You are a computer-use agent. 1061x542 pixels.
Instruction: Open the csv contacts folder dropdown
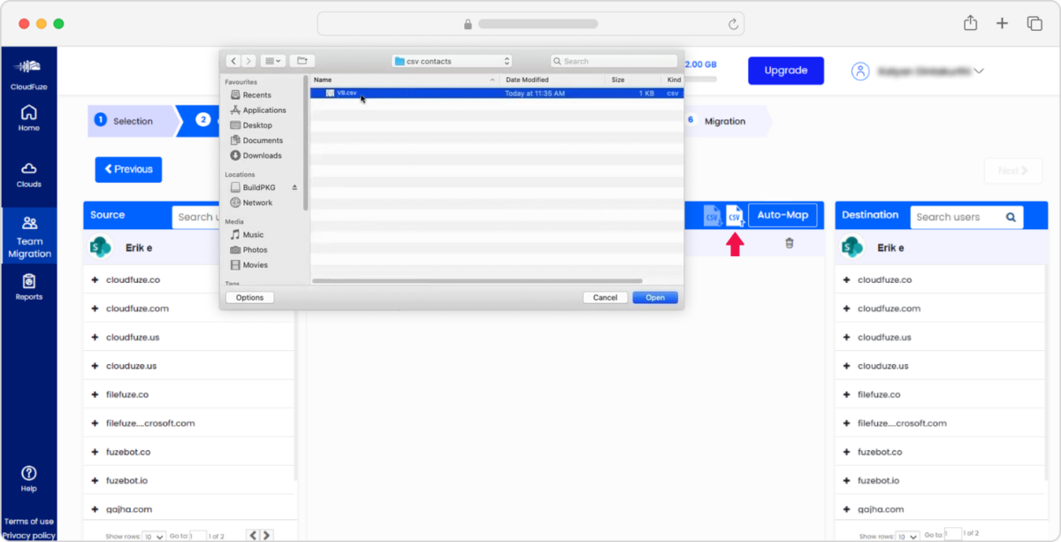(451, 61)
